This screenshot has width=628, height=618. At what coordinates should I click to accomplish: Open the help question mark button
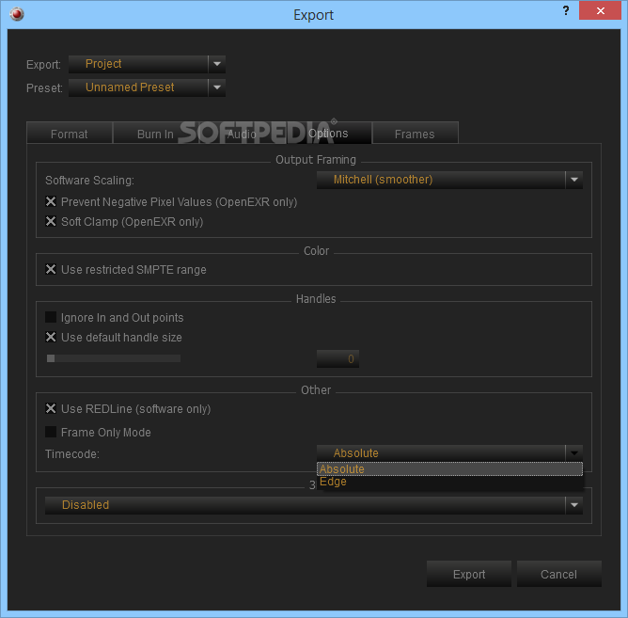566,11
